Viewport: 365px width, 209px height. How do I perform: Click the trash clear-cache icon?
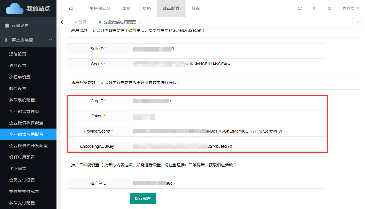tap(315, 9)
